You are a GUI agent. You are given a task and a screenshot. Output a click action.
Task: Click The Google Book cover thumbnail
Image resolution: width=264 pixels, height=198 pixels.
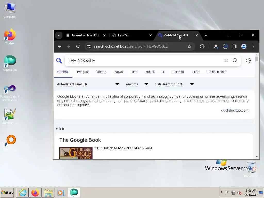(76, 153)
